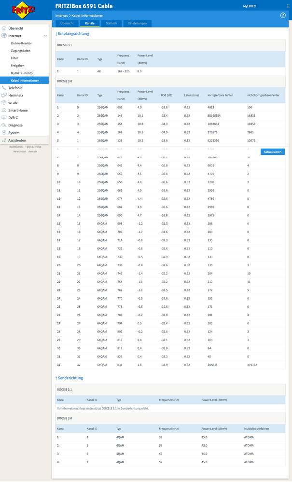Click the Assistenten icon

(x=4, y=140)
